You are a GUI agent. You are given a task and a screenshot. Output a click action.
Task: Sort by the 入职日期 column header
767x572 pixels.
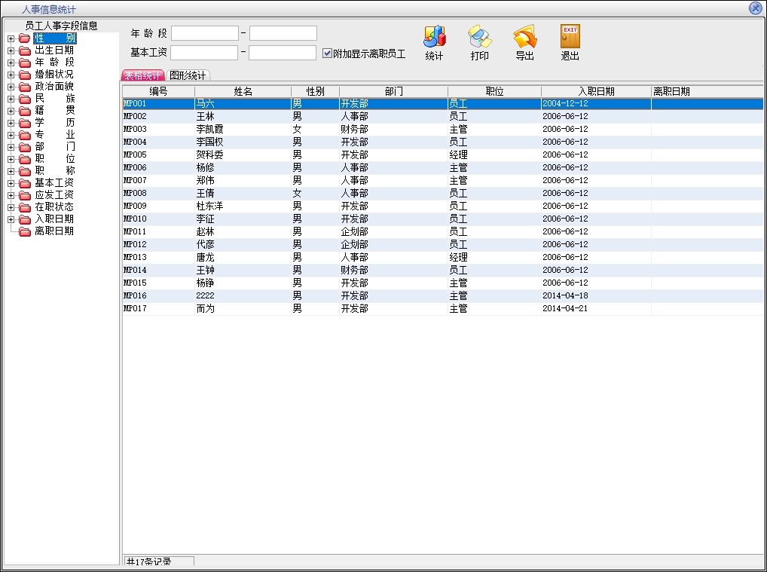click(x=595, y=91)
